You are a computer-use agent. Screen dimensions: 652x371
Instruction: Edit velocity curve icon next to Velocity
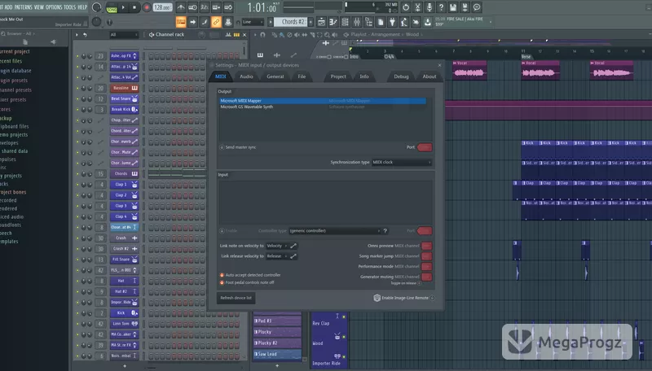(293, 246)
